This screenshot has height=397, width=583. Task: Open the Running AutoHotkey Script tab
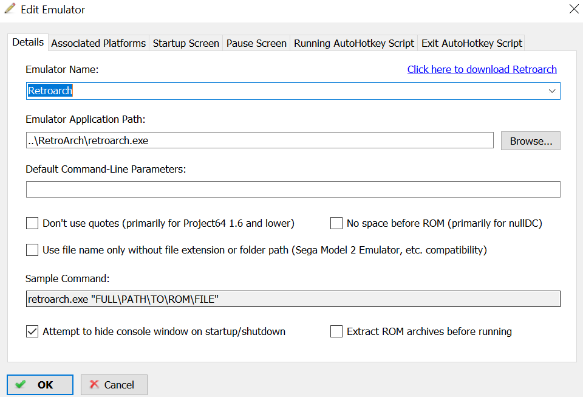tap(354, 43)
